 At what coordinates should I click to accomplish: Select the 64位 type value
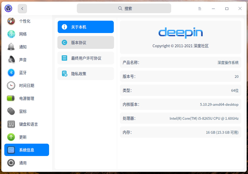click(x=235, y=90)
